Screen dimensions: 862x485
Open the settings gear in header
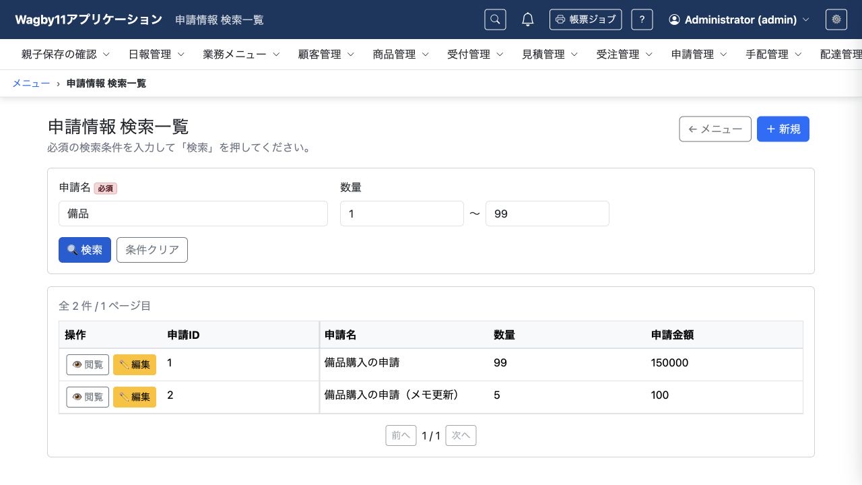pos(836,20)
